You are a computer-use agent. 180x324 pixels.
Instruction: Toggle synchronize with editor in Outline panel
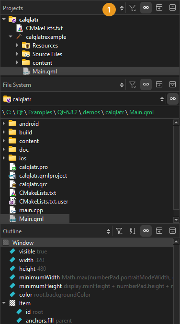tap(146, 231)
